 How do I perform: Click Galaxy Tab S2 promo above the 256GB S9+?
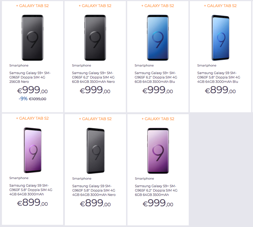click(32, 6)
